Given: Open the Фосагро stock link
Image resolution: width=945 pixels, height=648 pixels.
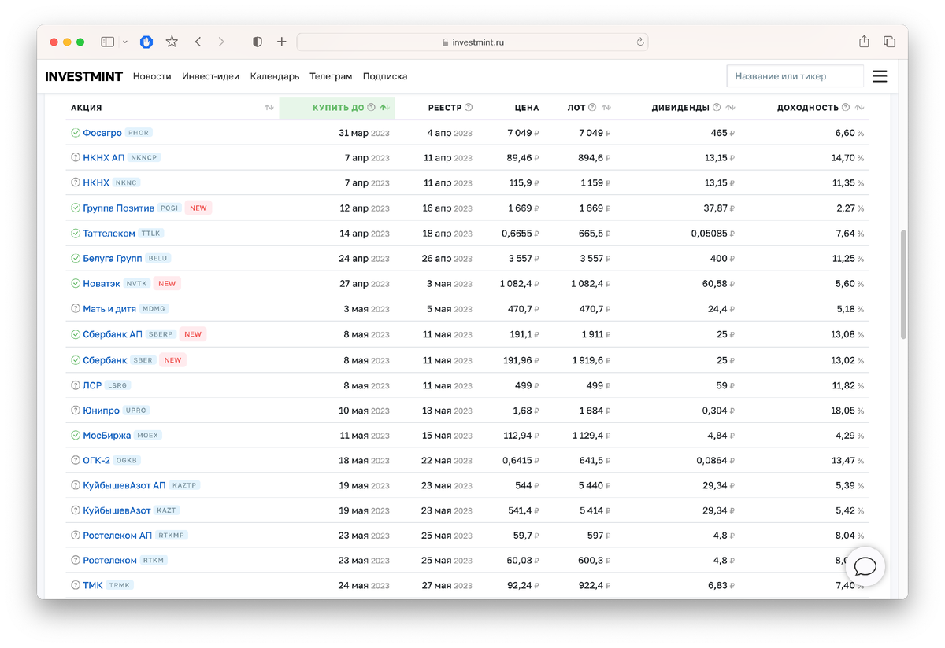Looking at the screenshot, I should pyautogui.click(x=102, y=133).
